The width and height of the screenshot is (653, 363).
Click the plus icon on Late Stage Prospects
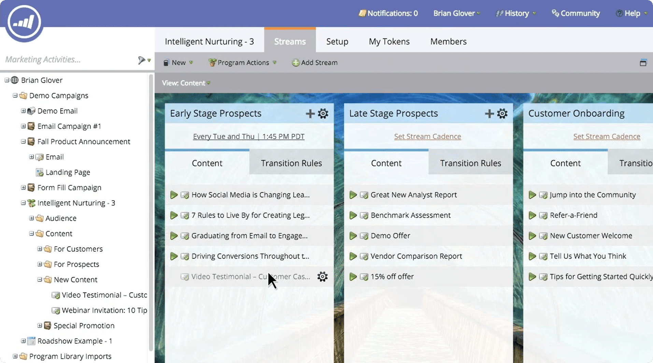tap(489, 114)
